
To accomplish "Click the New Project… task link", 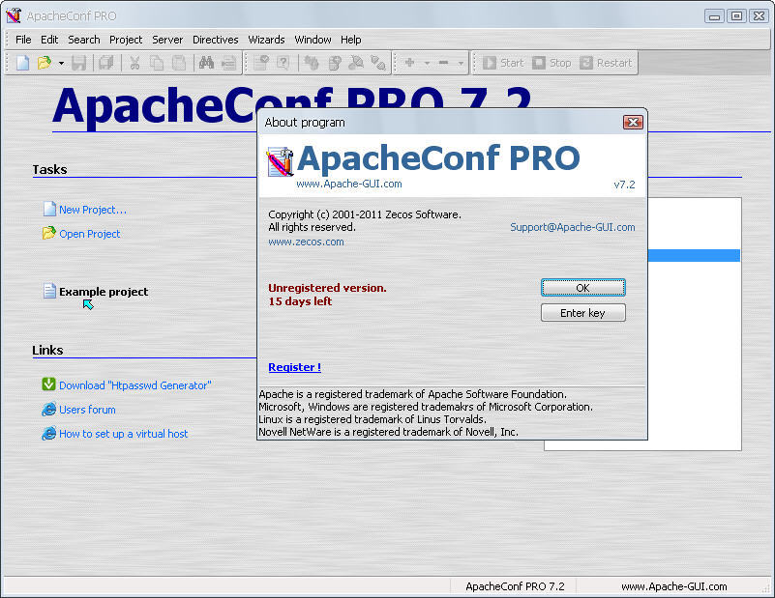I will tap(93, 210).
